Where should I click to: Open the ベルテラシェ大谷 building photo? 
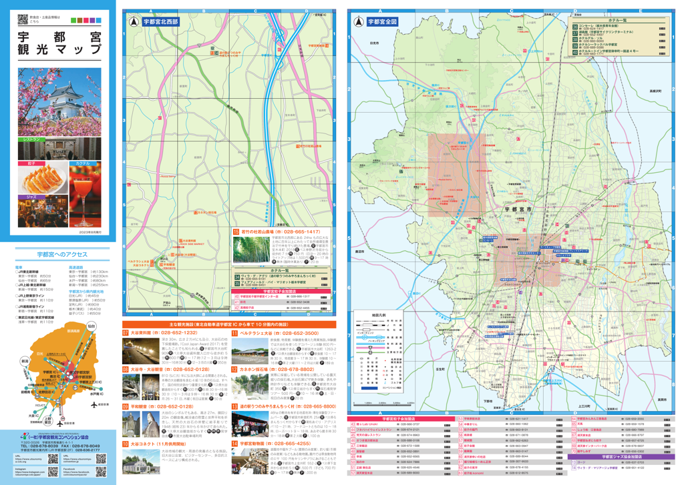(x=250, y=350)
